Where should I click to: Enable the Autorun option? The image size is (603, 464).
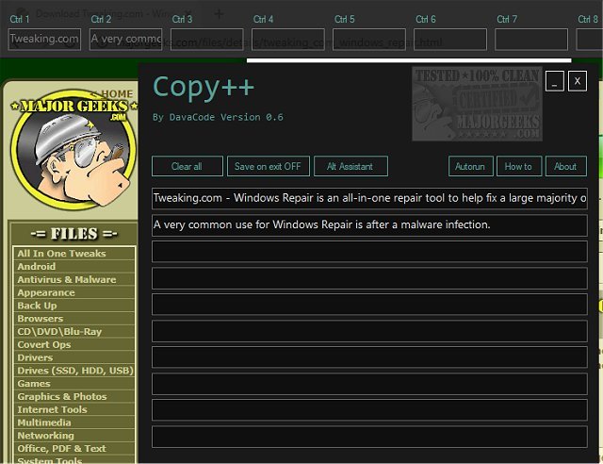470,166
